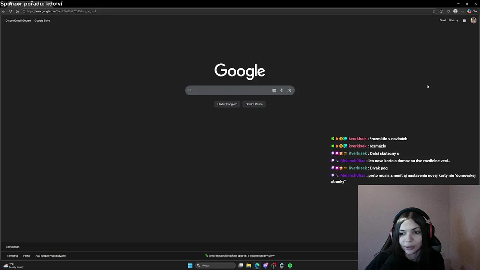Open the Firma footer link
This screenshot has width=480, height=270.
pyautogui.click(x=27, y=256)
